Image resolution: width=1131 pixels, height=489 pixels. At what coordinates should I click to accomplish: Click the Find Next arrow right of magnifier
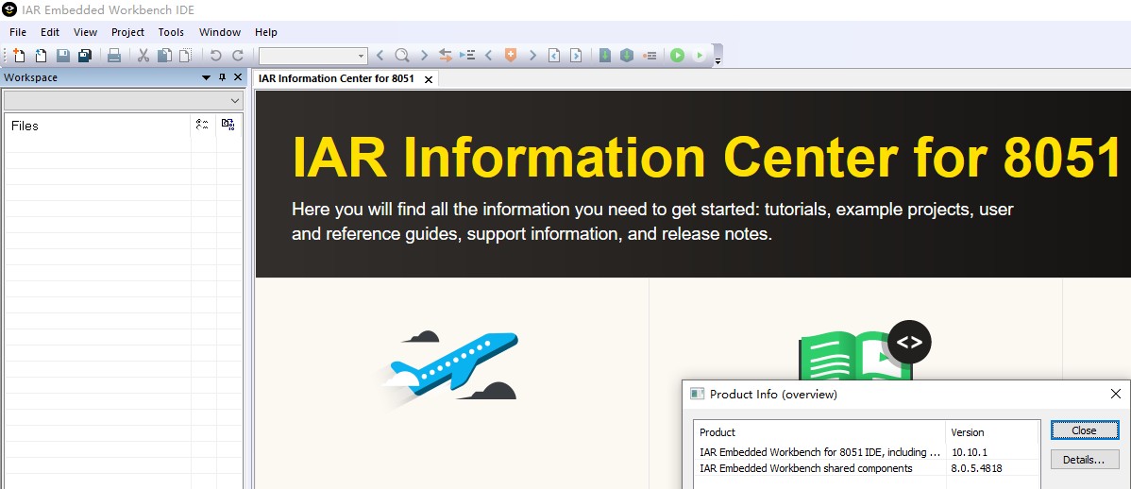click(x=424, y=56)
